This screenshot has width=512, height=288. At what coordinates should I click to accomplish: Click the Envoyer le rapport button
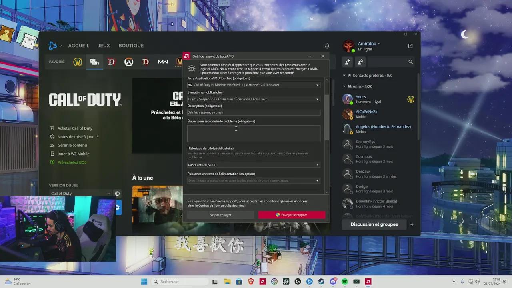click(292, 215)
